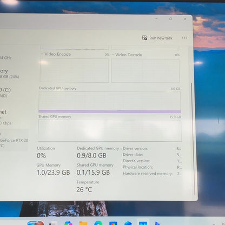Click the Hardware reserved memory label
This screenshot has height=225, width=225.
click(148, 174)
